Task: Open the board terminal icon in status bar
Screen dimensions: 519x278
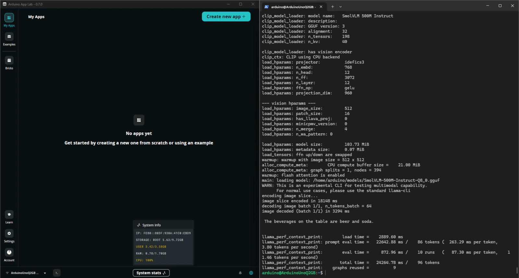Action: tap(57, 273)
